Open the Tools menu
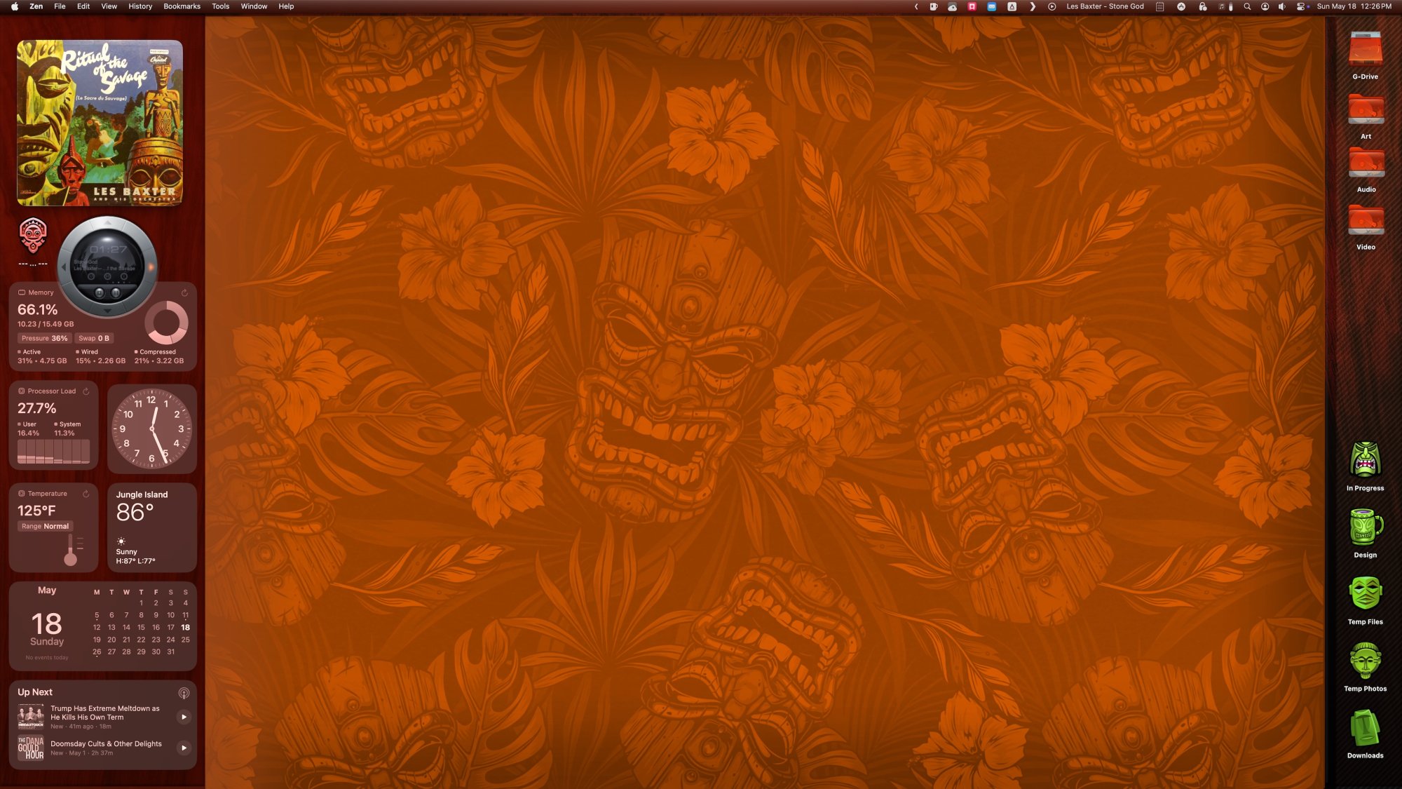The image size is (1402, 789). (x=221, y=6)
